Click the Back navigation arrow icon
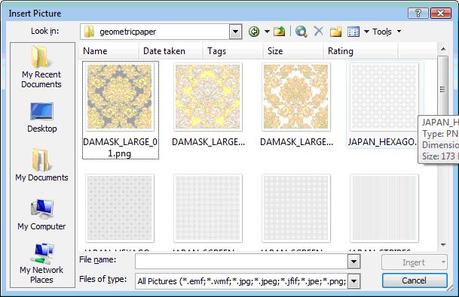The image size is (459, 297). click(x=254, y=32)
